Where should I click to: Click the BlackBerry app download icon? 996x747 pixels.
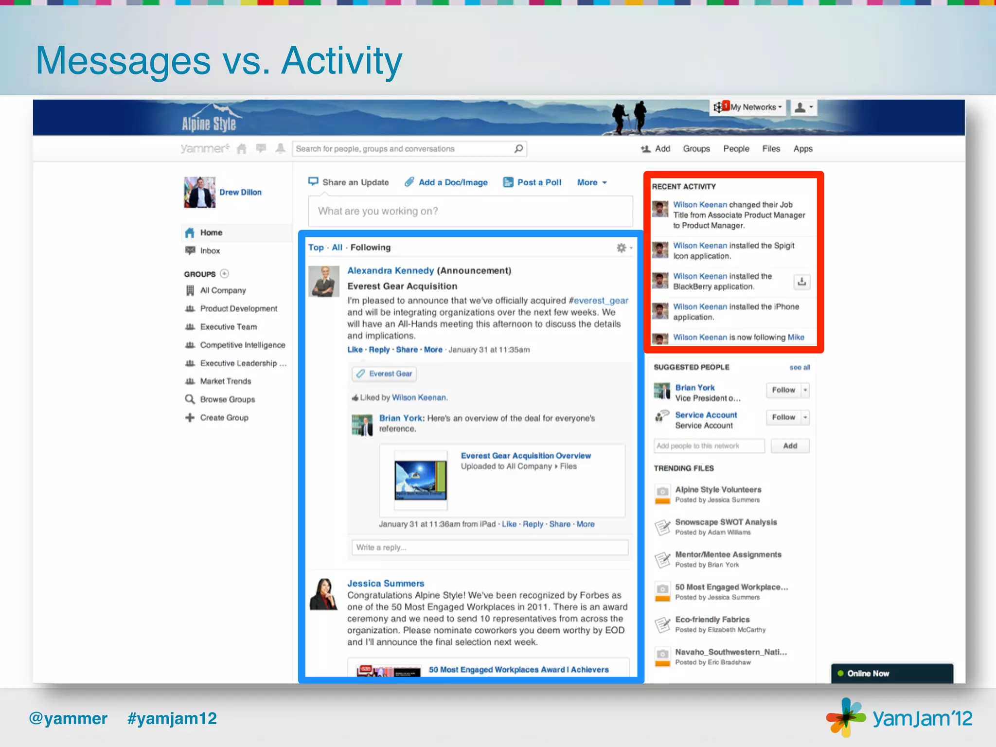(x=802, y=282)
